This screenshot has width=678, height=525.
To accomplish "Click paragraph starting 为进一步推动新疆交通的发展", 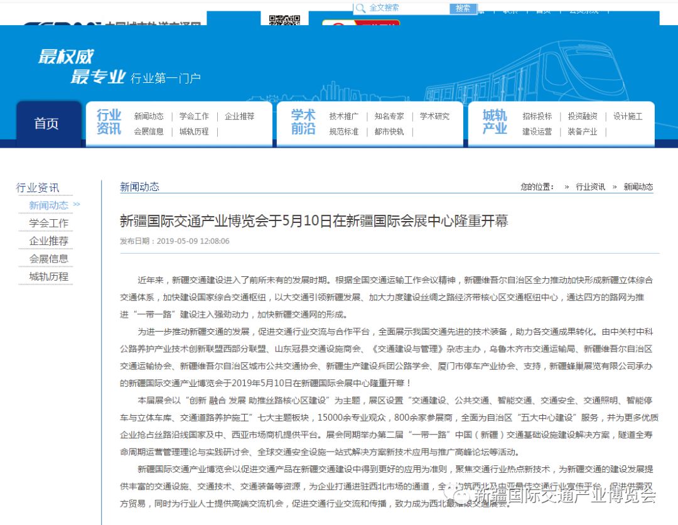I will click(386, 357).
